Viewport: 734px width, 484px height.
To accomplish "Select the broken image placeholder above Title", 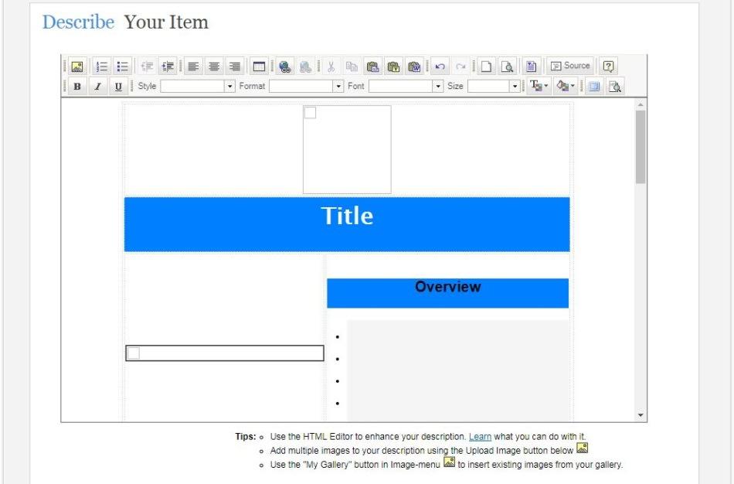I will 347,149.
